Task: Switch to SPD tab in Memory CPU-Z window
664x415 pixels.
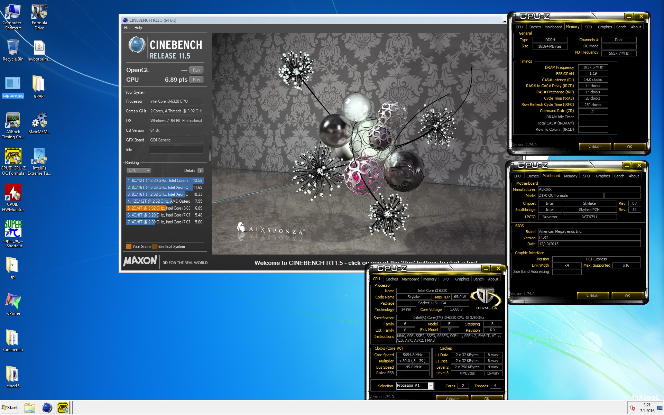Action: (588, 27)
